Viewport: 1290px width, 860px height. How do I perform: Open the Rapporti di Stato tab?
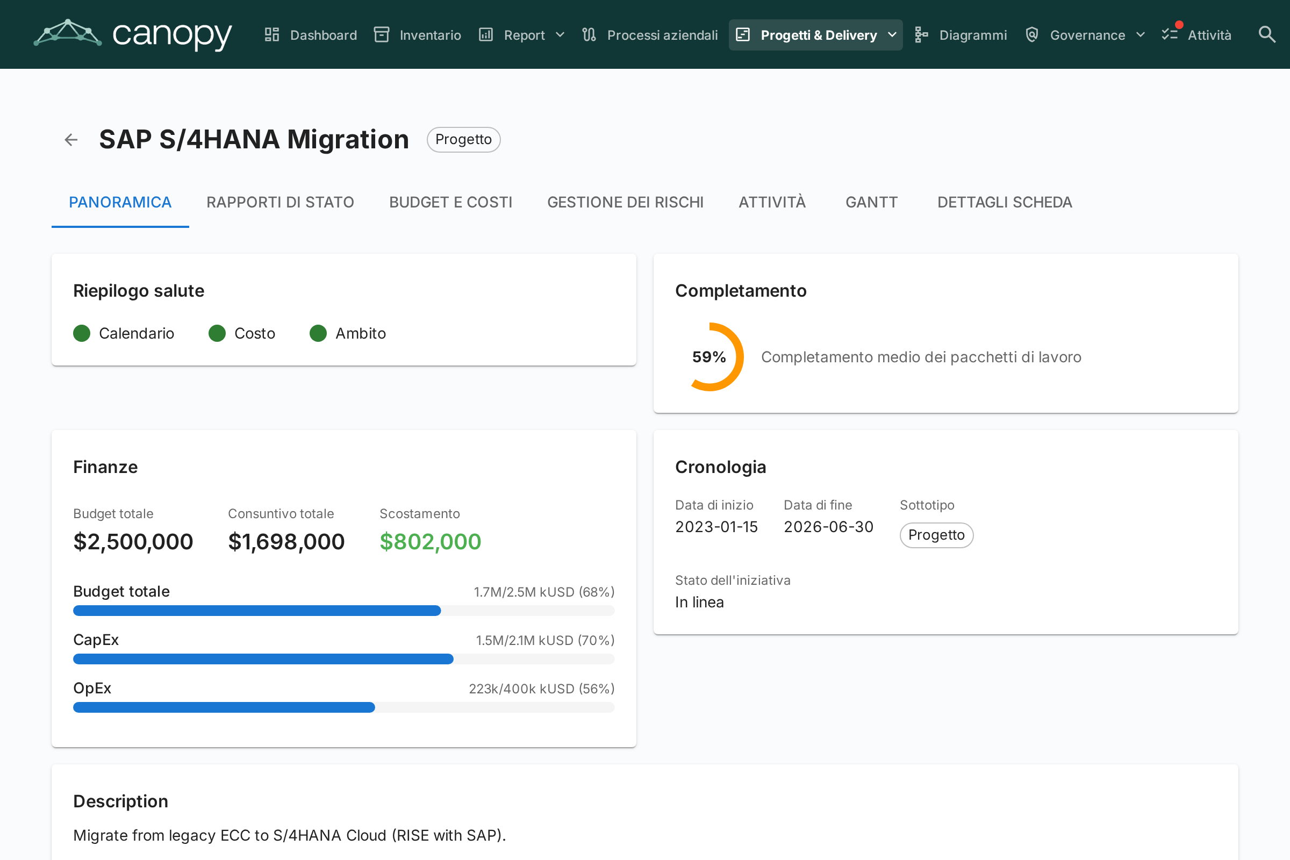click(x=280, y=203)
